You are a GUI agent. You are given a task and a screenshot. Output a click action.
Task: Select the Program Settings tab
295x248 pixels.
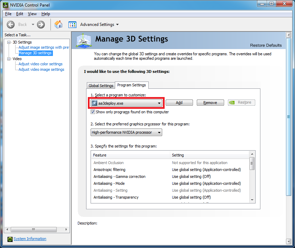pyautogui.click(x=131, y=85)
